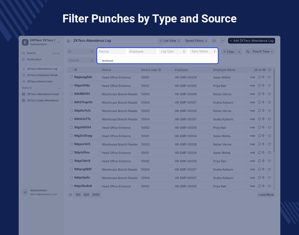Toggle the Archived checkbox

point(99,61)
